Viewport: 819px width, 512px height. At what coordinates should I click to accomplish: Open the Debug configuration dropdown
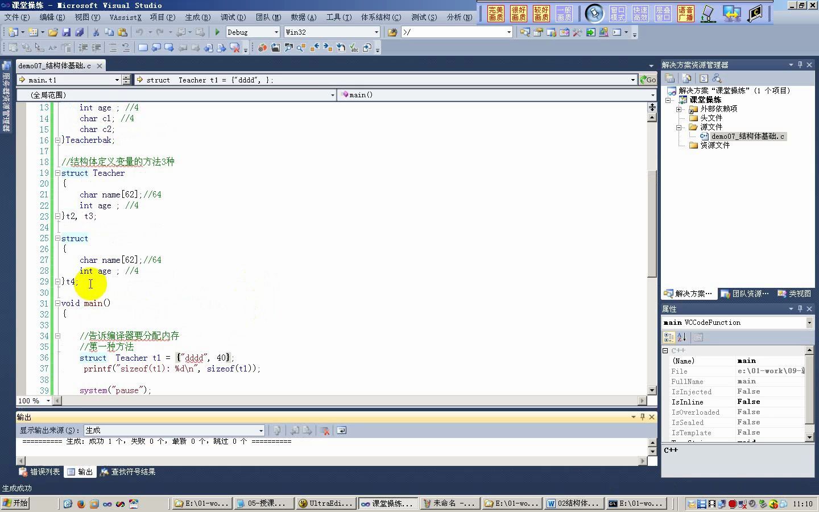(276, 32)
